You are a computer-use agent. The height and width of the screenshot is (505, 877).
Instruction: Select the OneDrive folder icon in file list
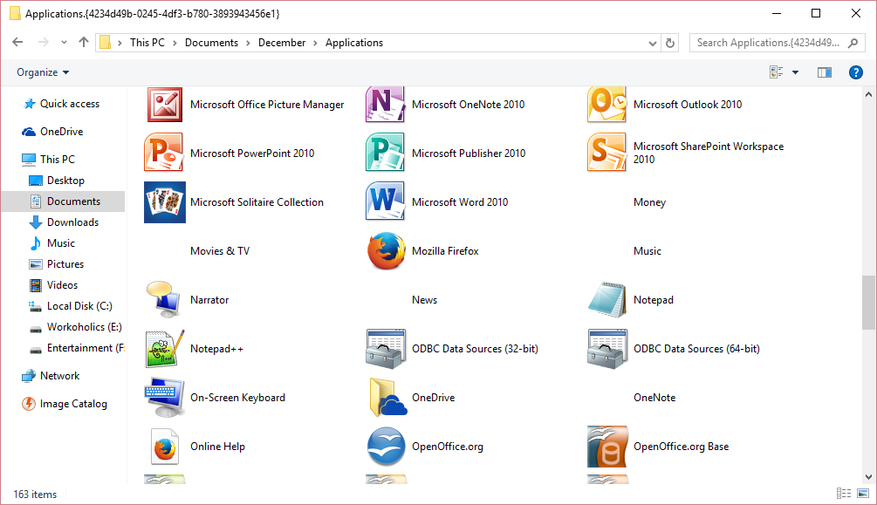tap(387, 398)
